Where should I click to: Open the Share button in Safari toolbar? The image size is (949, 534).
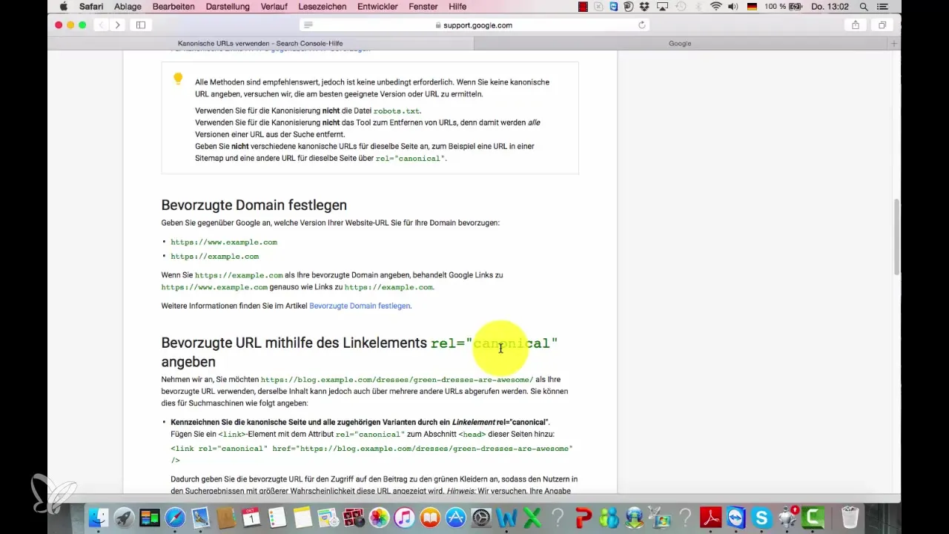coord(856,25)
